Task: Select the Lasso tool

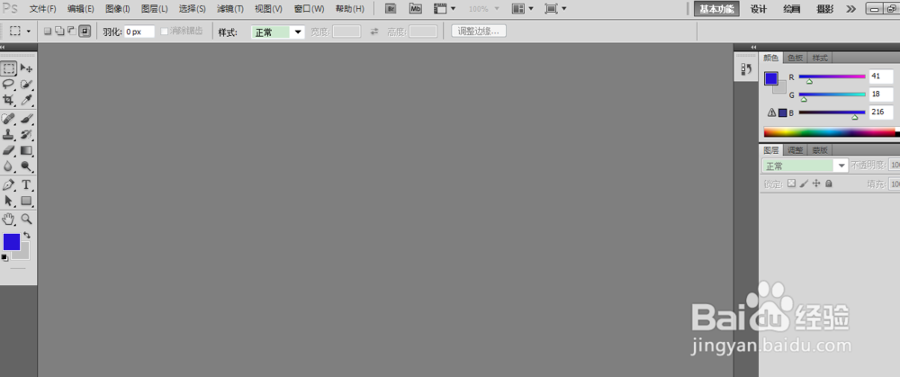Action: click(9, 85)
